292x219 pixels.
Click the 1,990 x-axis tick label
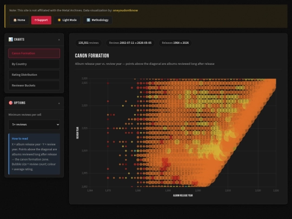168,190
